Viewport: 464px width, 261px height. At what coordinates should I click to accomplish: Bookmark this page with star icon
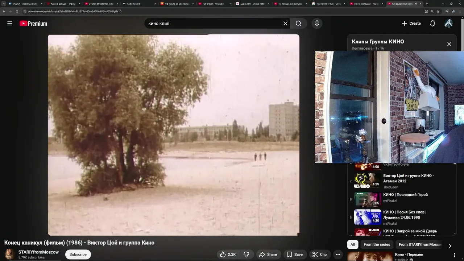[x=438, y=11]
